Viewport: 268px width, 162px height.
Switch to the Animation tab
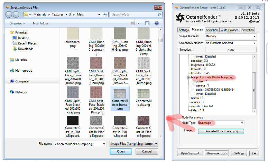pyautogui.click(x=212, y=30)
